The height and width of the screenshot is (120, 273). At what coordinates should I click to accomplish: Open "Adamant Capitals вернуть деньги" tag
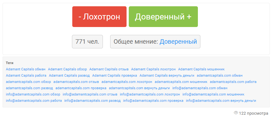tap(167, 76)
